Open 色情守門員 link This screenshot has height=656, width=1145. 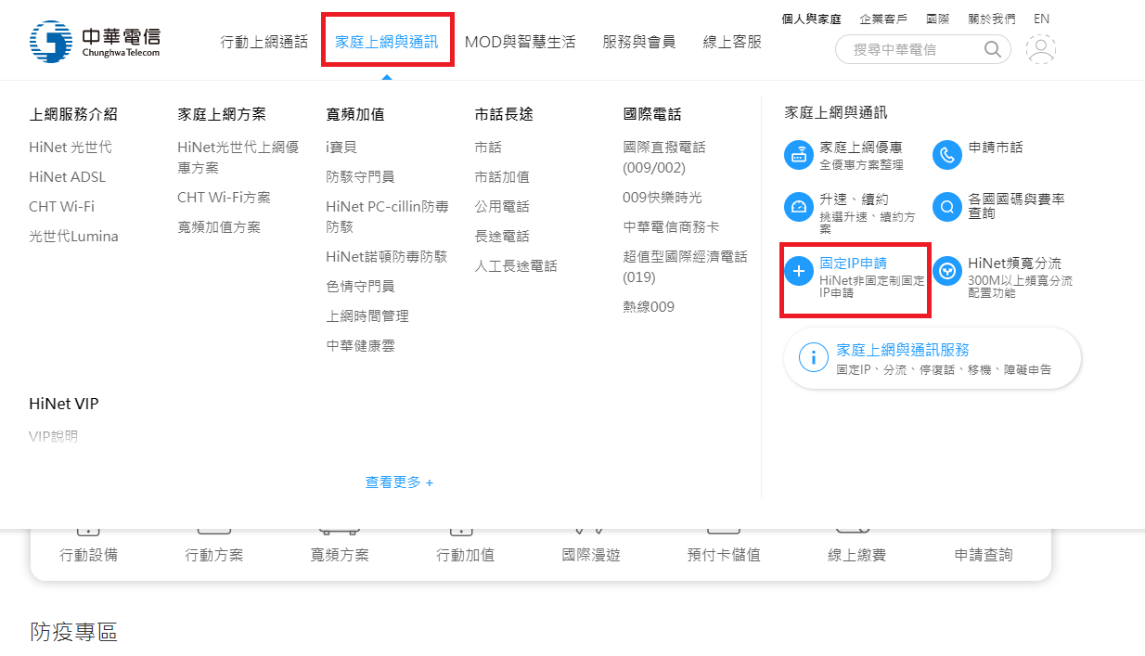coord(360,287)
